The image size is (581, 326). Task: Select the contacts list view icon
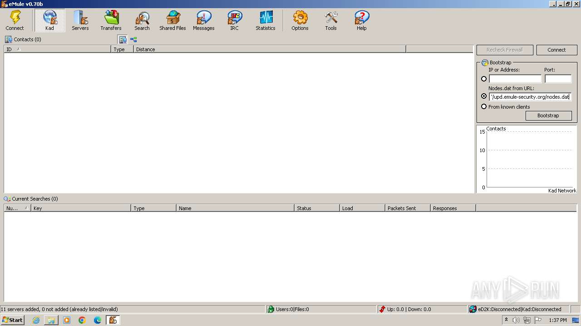[123, 39]
